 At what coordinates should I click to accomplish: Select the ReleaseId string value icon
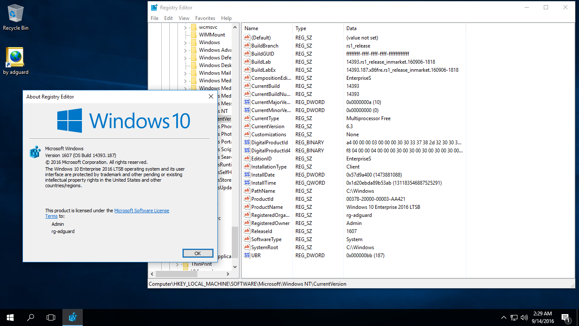pyautogui.click(x=247, y=231)
